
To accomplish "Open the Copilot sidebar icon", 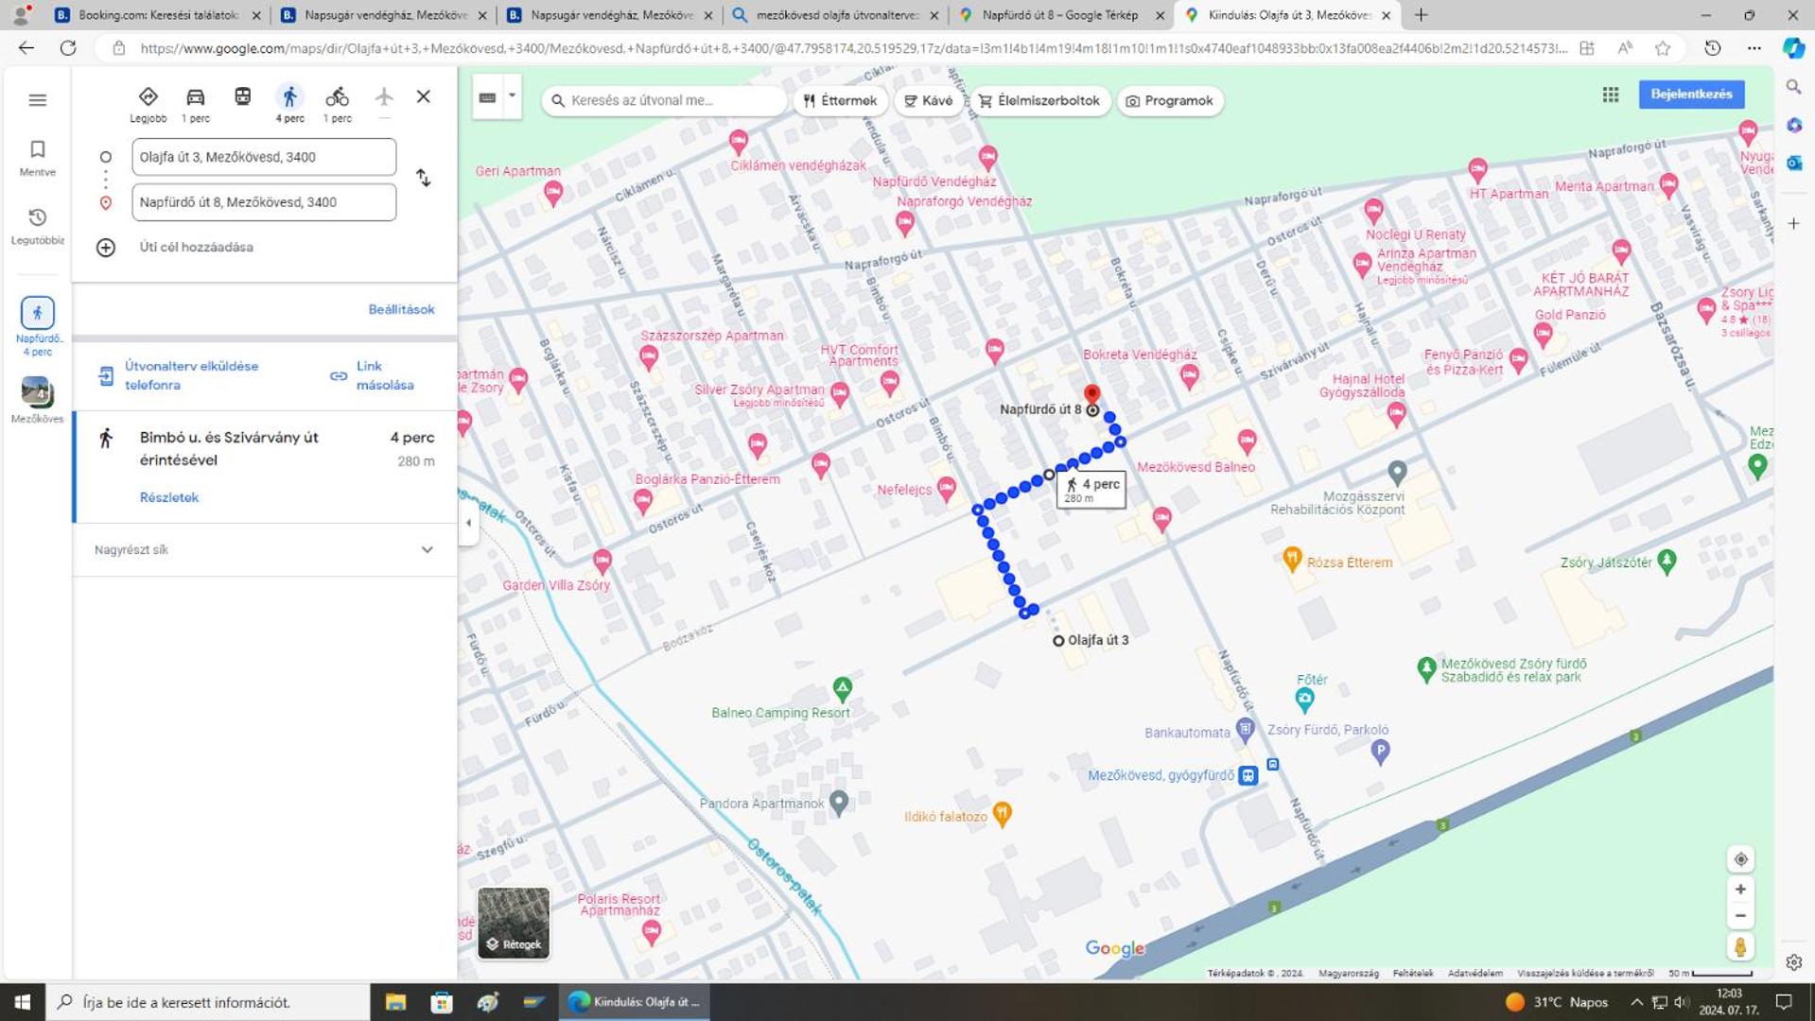I will pos(1793,48).
